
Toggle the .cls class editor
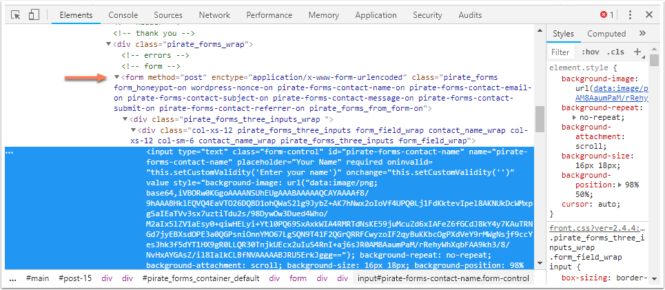click(x=615, y=52)
